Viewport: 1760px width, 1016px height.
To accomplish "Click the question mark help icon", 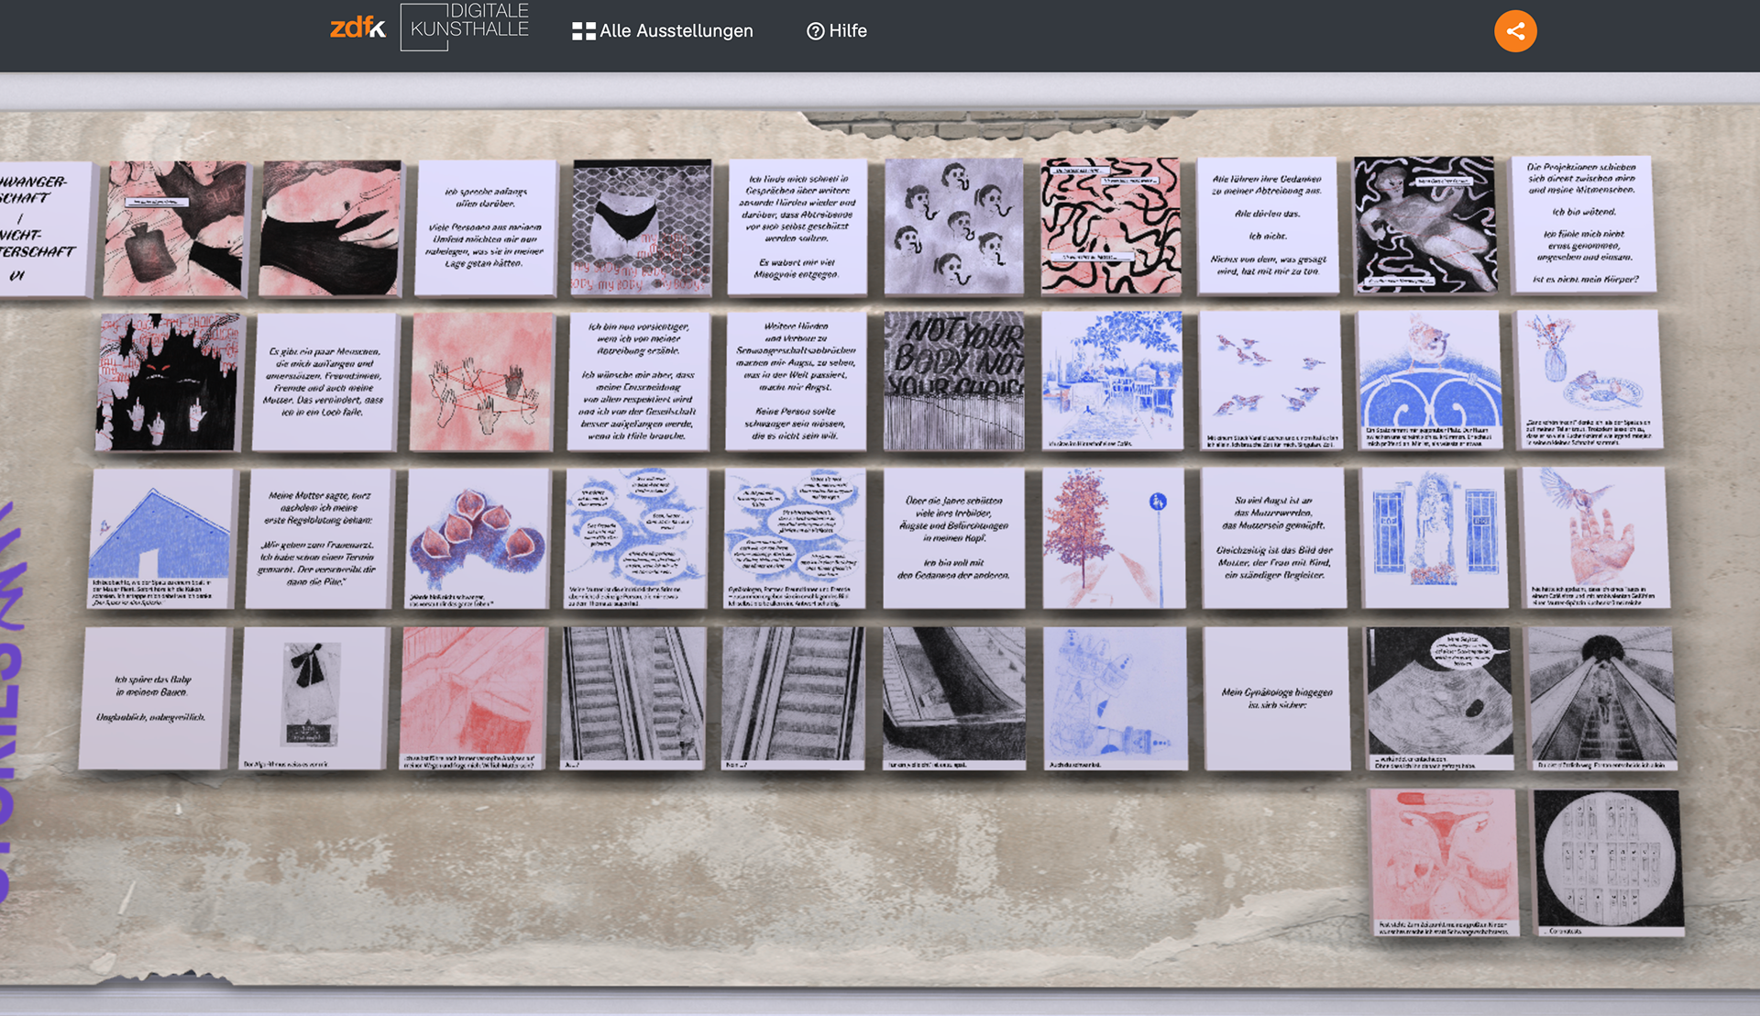I will 815,31.
